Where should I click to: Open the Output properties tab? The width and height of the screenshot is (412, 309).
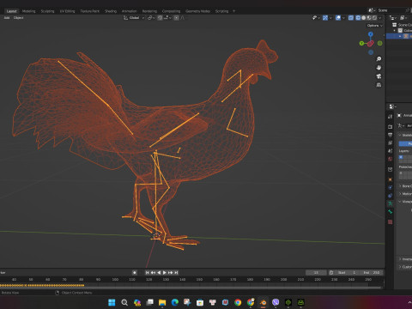click(x=390, y=135)
